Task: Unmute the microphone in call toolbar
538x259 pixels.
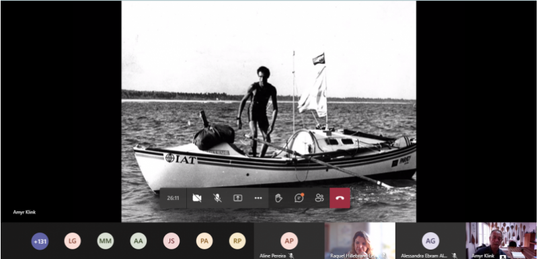Action: point(217,198)
